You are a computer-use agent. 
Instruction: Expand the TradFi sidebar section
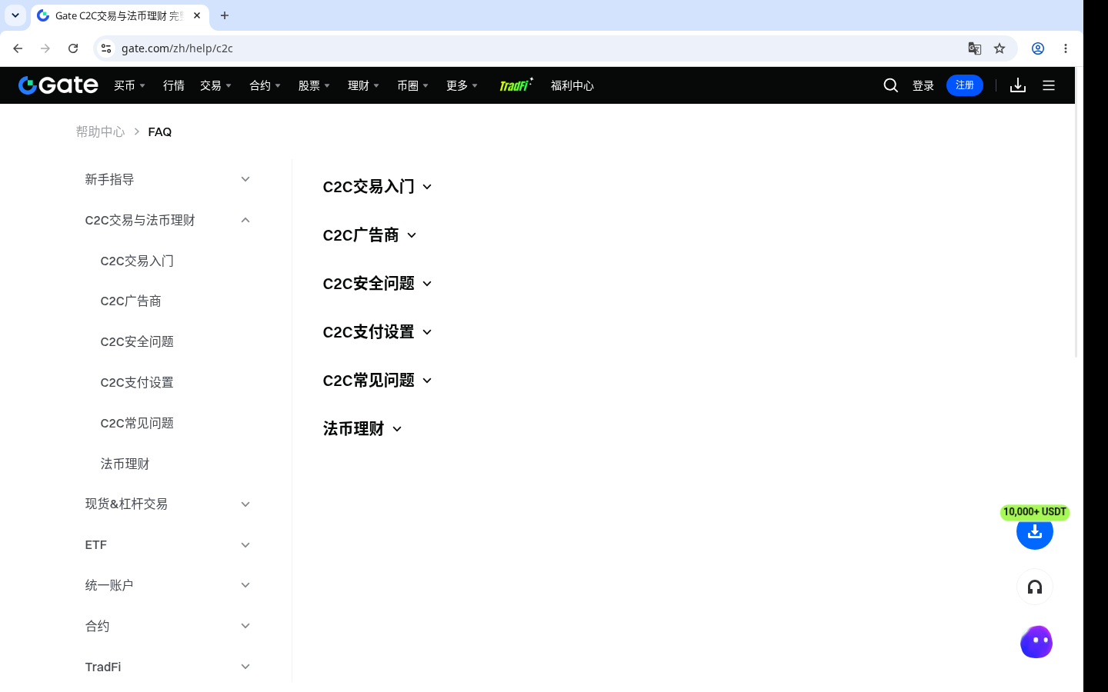pyautogui.click(x=169, y=667)
